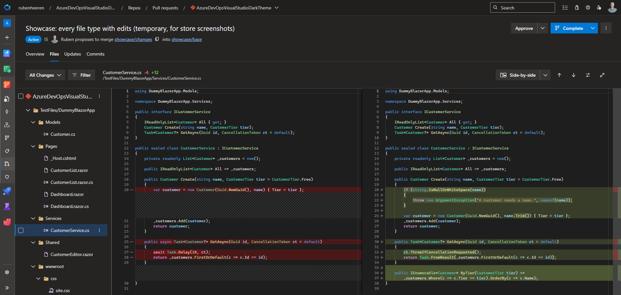Click the plus add-new icon in sidebar

[x=7, y=38]
